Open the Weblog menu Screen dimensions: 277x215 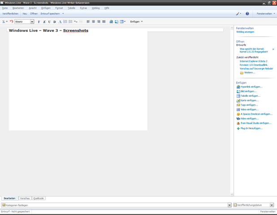(95, 8)
